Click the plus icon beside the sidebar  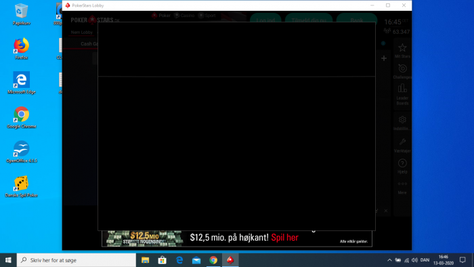tap(384, 58)
